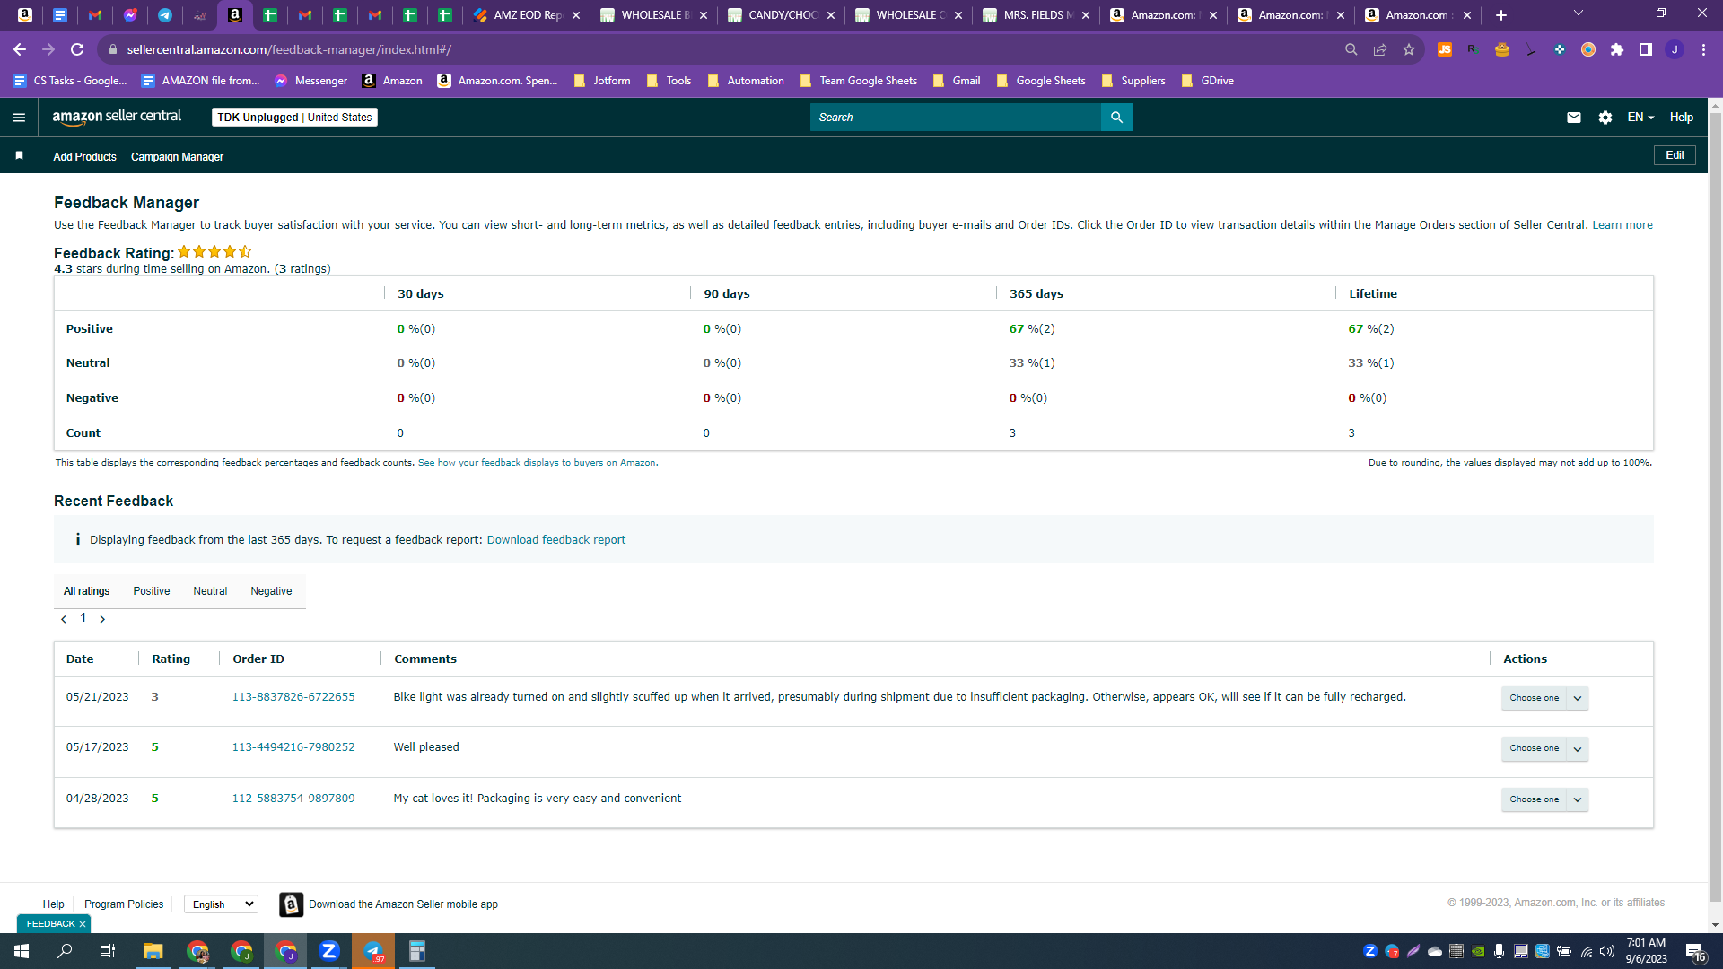The height and width of the screenshot is (969, 1723).
Task: Open the Suppliers bookmark folder
Action: [x=1133, y=81]
